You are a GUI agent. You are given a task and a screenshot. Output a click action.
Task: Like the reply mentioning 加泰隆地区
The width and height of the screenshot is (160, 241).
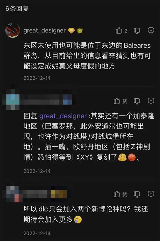(x=117, y=101)
